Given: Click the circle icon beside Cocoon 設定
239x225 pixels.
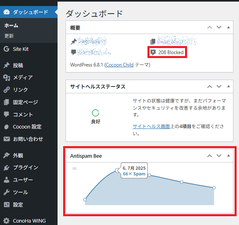Looking at the screenshot, I should pos(6,127).
